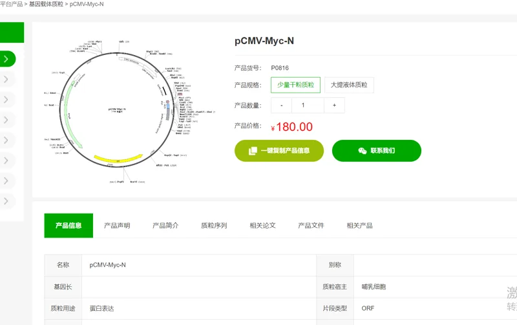Open the 产品信息 tab
The height and width of the screenshot is (325, 517).
pyautogui.click(x=69, y=225)
